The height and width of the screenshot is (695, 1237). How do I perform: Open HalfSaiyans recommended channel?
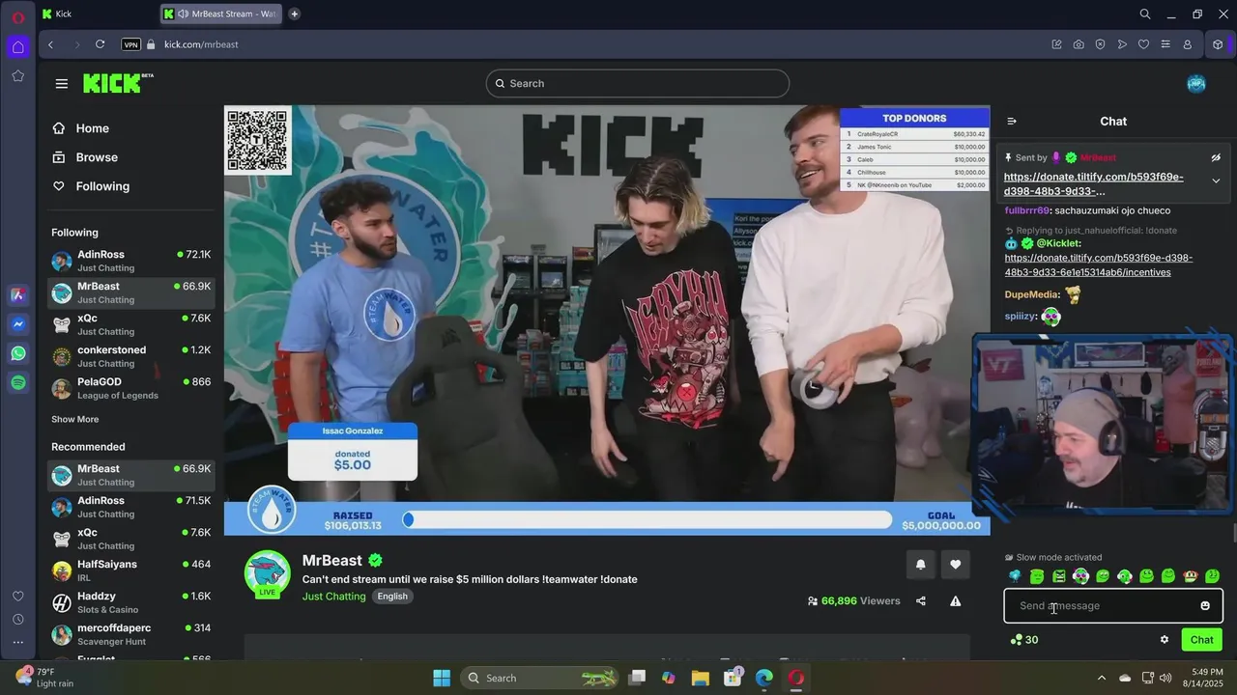(131, 571)
